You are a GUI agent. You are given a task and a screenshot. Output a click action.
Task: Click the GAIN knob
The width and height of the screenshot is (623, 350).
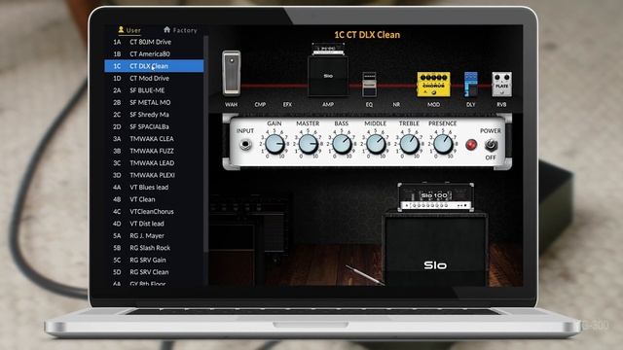(x=275, y=144)
